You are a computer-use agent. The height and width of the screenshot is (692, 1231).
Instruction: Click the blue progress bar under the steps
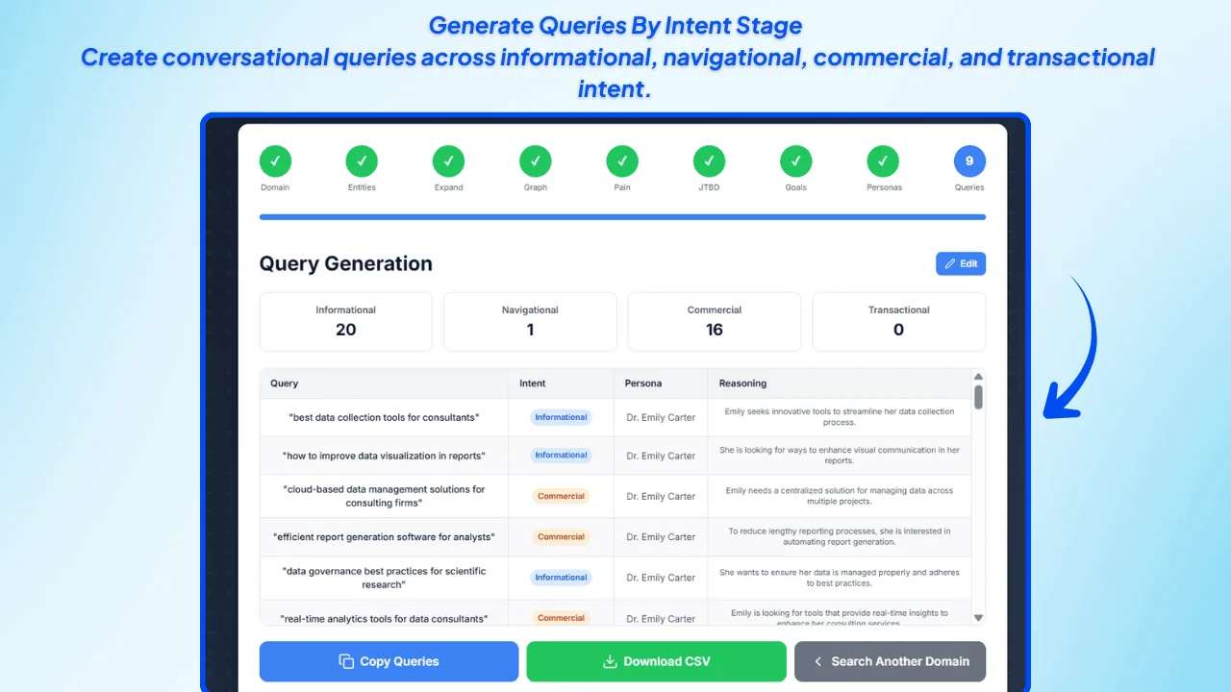(x=621, y=216)
